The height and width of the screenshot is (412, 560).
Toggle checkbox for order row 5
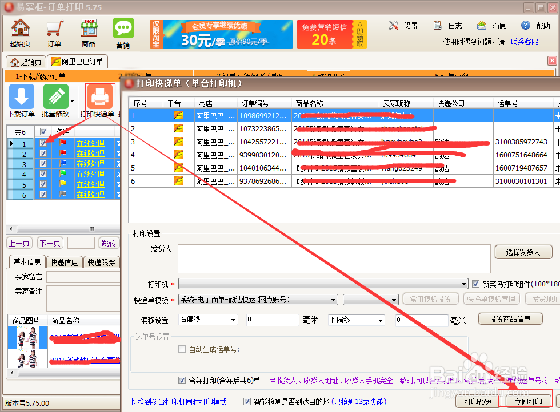(43, 184)
